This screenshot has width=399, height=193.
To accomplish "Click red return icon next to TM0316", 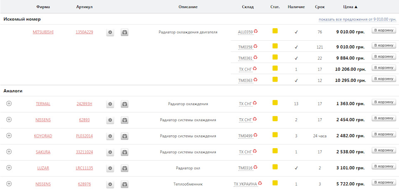I will click(256, 167).
